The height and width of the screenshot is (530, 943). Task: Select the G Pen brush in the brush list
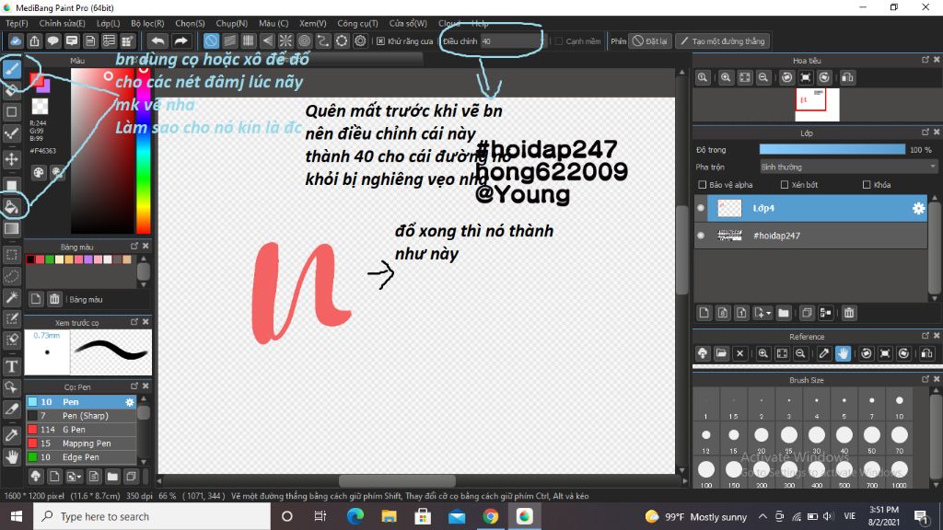(x=74, y=430)
